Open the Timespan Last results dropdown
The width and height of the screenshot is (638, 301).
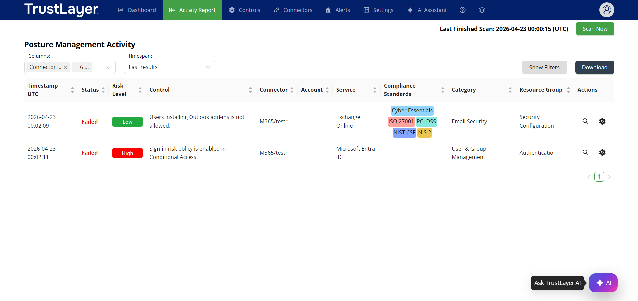click(x=170, y=67)
